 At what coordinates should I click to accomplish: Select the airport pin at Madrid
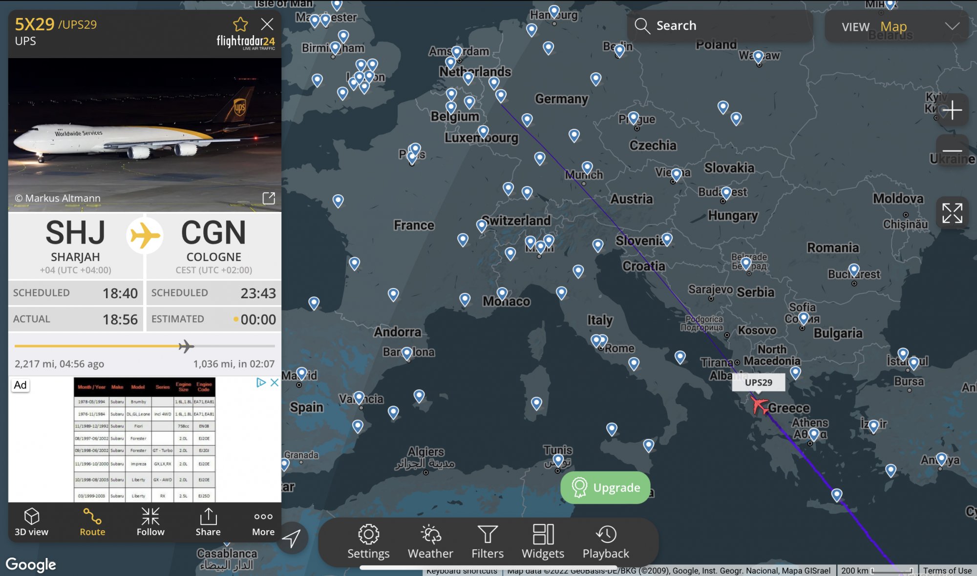pyautogui.click(x=301, y=373)
